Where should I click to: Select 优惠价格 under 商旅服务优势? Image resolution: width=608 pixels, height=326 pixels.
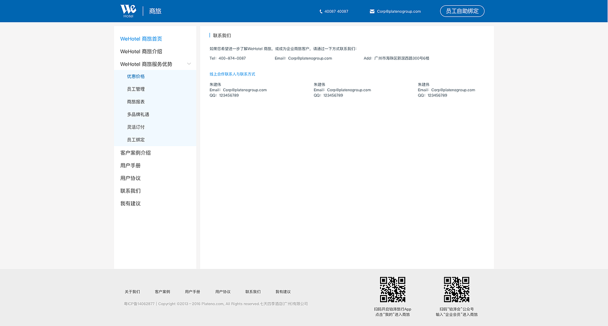pos(136,76)
